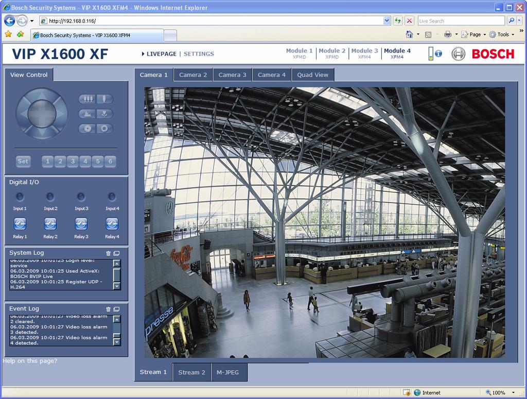Image resolution: width=527 pixels, height=399 pixels.
Task: Expand the hidden toolbar items chevron
Action: coord(521,31)
